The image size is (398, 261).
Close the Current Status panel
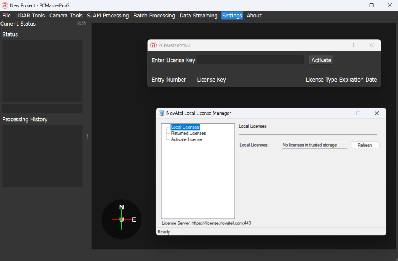pyautogui.click(x=84, y=24)
